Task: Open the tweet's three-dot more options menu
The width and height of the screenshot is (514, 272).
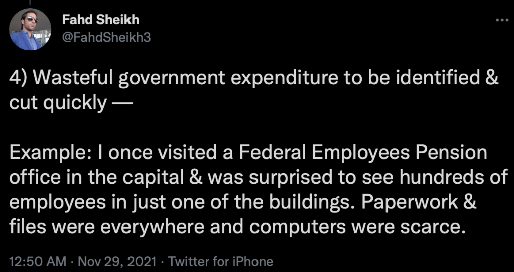Action: pos(501,21)
